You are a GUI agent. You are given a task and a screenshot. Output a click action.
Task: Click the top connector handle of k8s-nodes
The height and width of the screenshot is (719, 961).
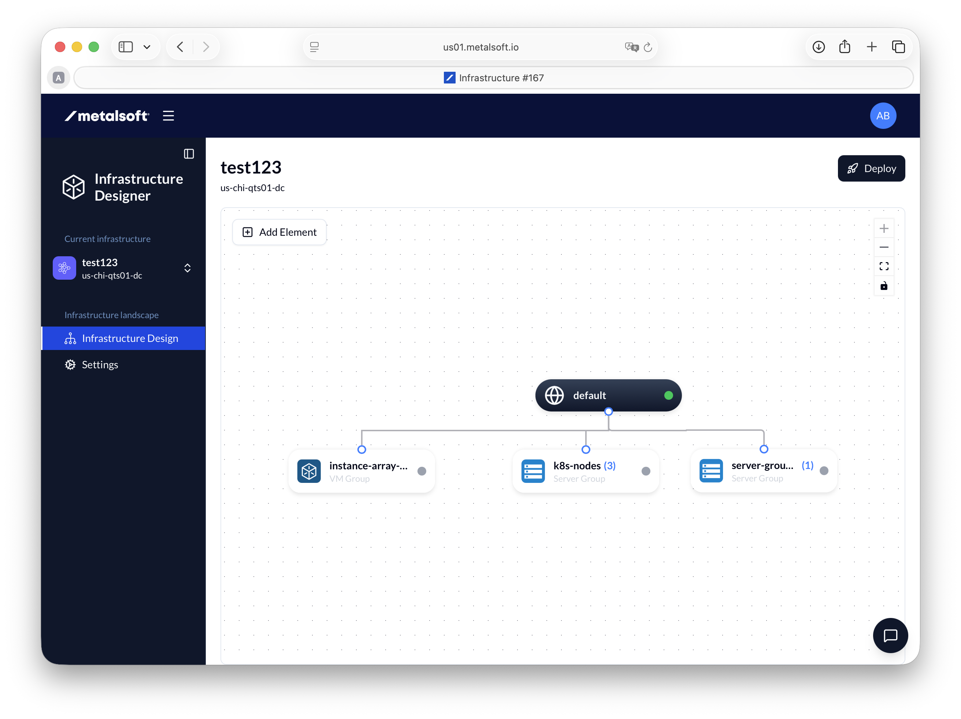pyautogui.click(x=586, y=450)
